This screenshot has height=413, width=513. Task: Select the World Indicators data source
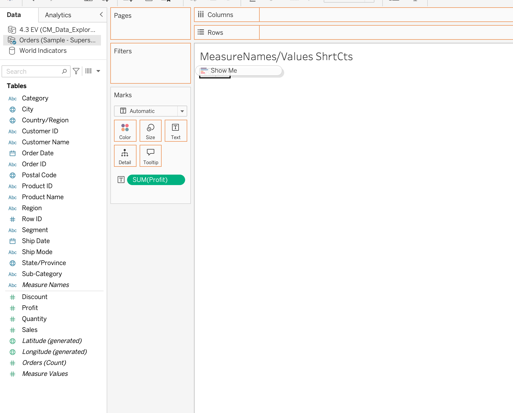coord(43,51)
